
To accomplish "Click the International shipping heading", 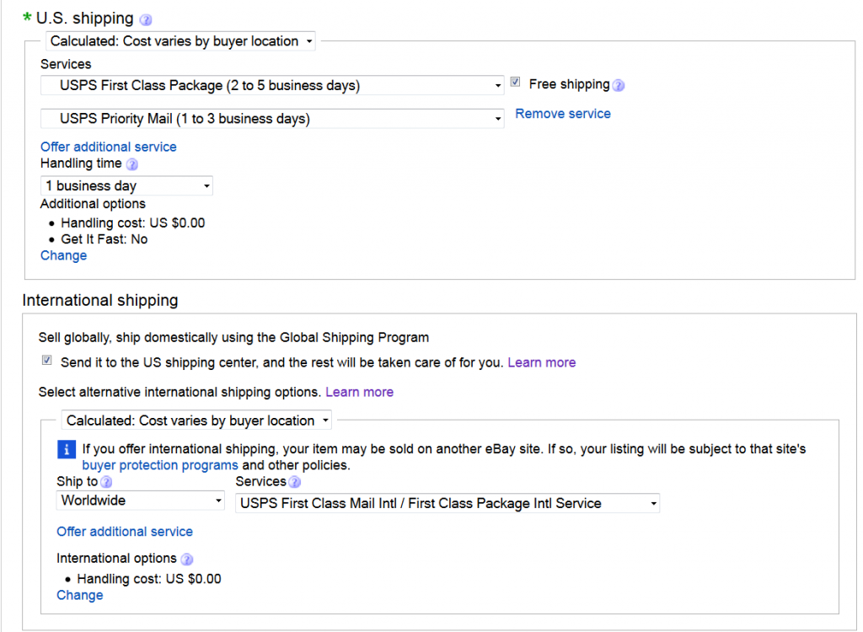I will (x=100, y=301).
